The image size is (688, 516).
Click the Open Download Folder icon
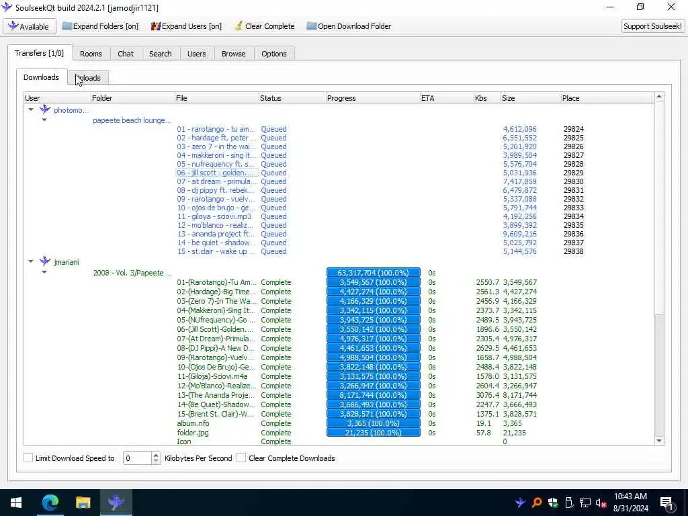point(311,26)
